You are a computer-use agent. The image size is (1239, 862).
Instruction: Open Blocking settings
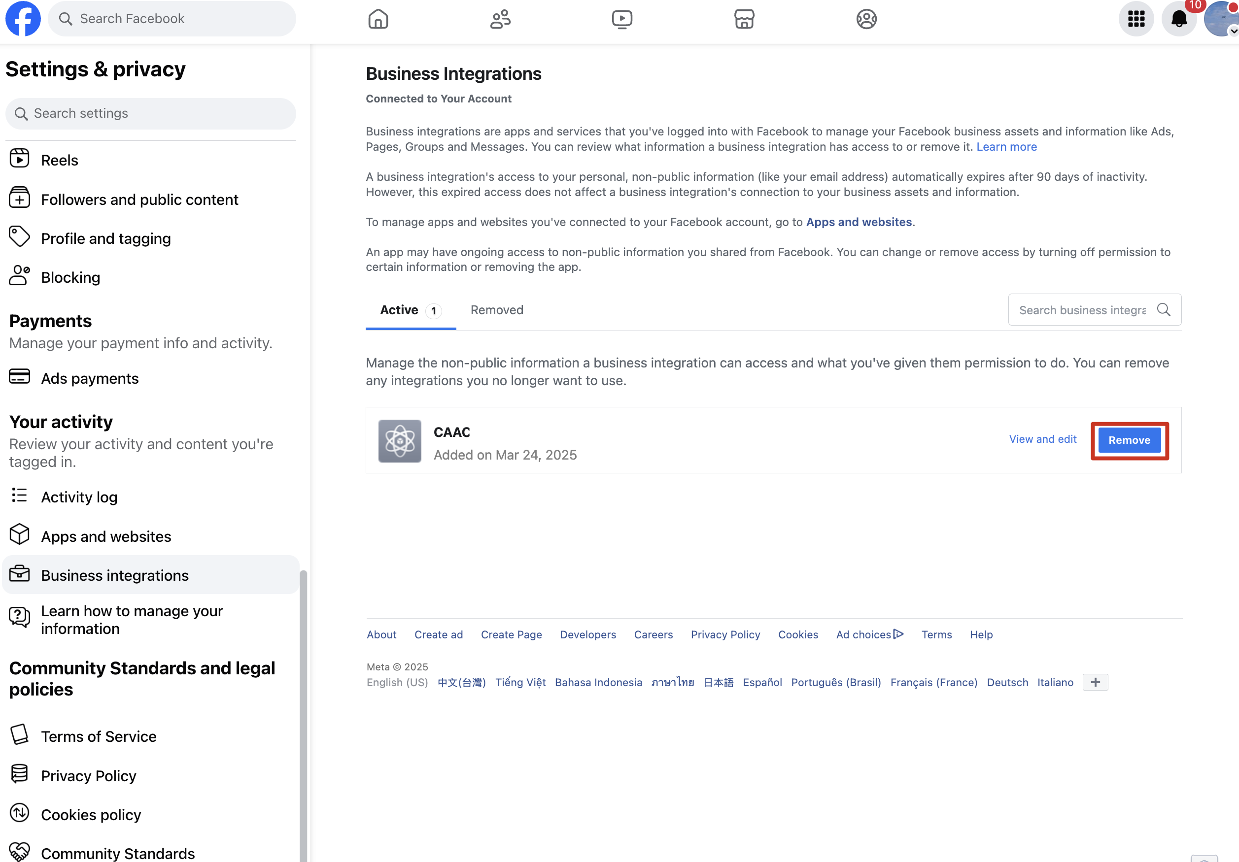[150, 277]
